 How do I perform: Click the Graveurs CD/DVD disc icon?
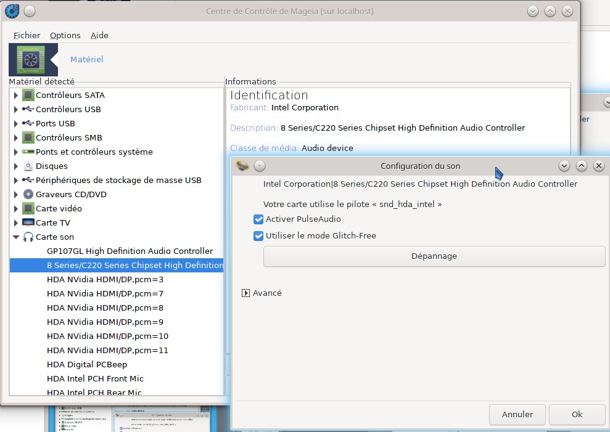click(x=28, y=194)
